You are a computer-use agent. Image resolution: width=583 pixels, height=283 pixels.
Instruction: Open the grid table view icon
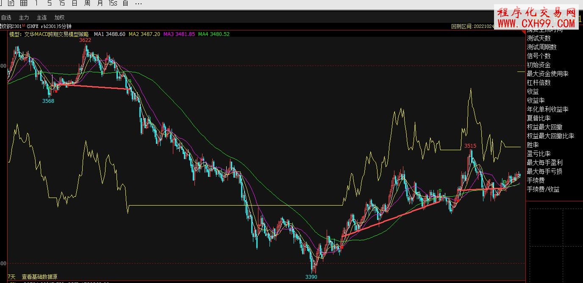coord(24,3)
